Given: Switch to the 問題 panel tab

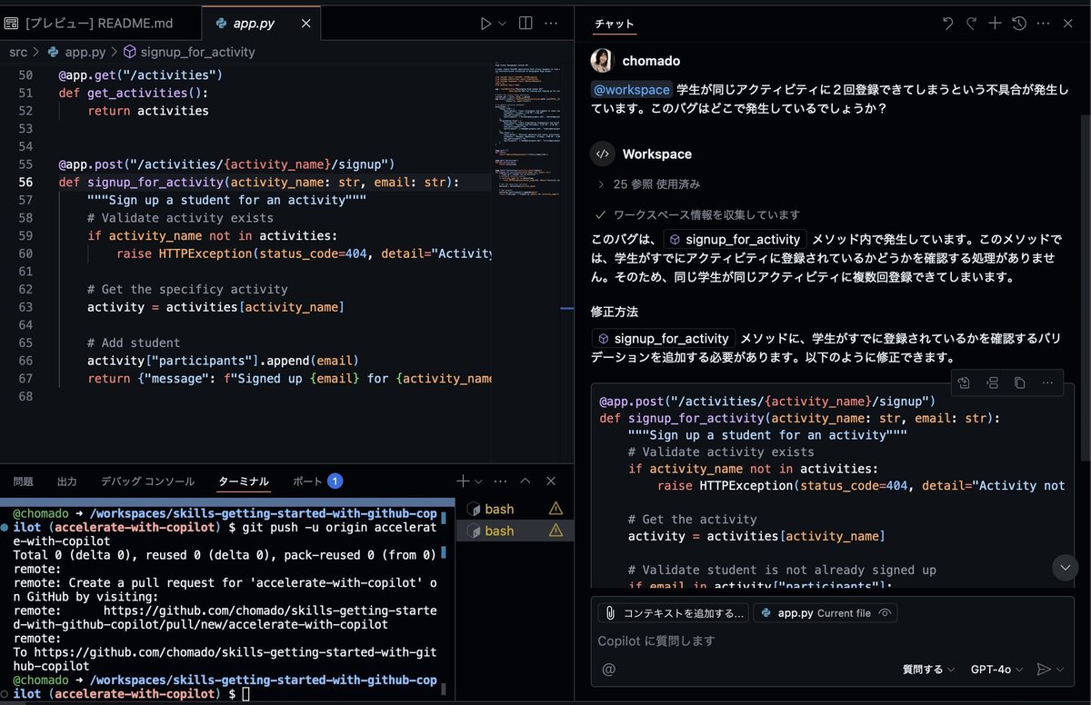Looking at the screenshot, I should [x=24, y=482].
